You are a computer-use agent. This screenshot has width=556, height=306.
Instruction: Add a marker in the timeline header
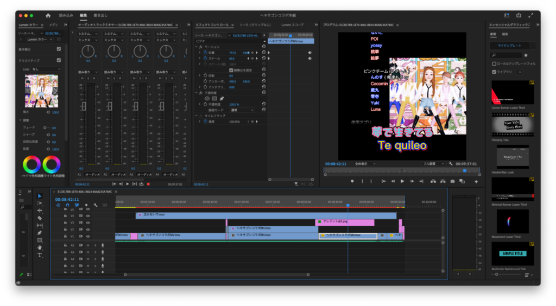[x=86, y=205]
